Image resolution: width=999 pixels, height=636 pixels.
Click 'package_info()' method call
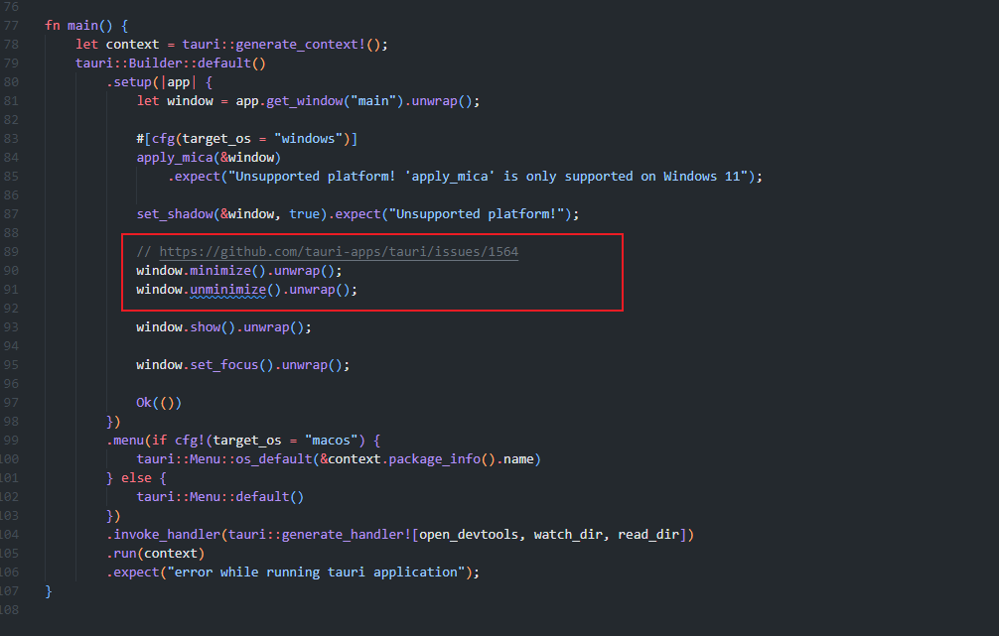point(442,459)
